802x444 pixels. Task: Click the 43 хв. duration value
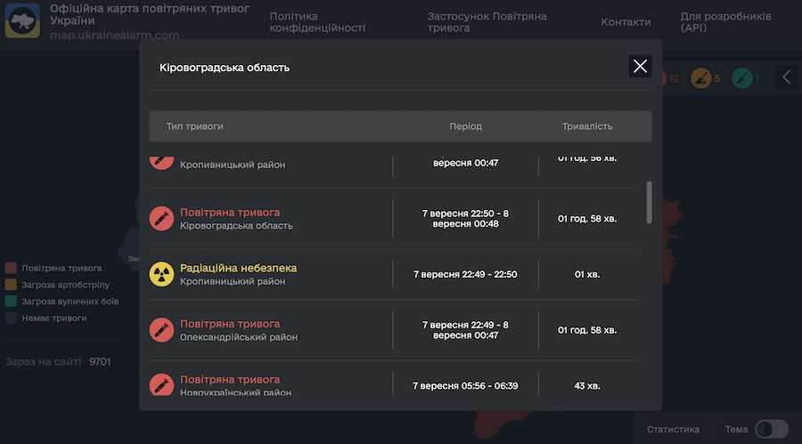pyautogui.click(x=586, y=386)
